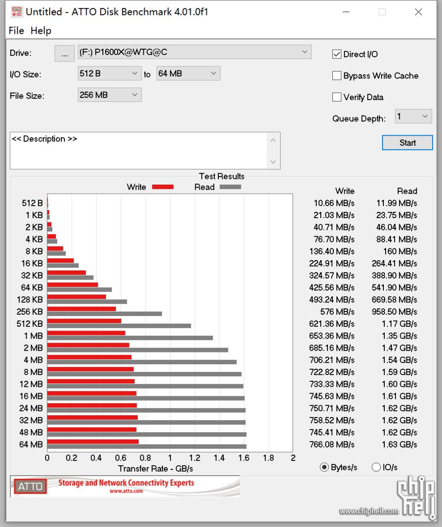The width and height of the screenshot is (442, 527).
Task: Click the Description scrollbar up arrow
Action: tap(273, 140)
